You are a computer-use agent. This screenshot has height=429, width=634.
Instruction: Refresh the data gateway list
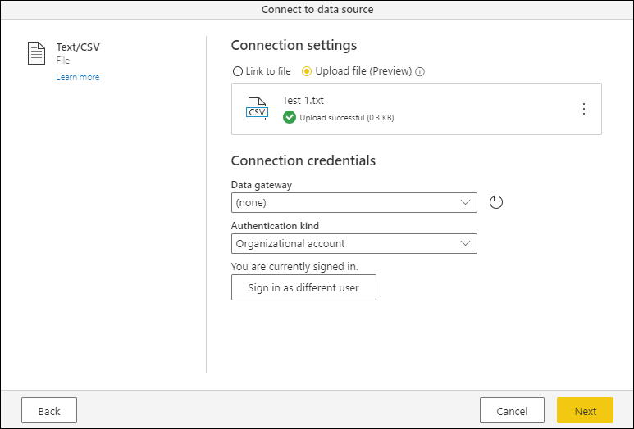click(495, 202)
